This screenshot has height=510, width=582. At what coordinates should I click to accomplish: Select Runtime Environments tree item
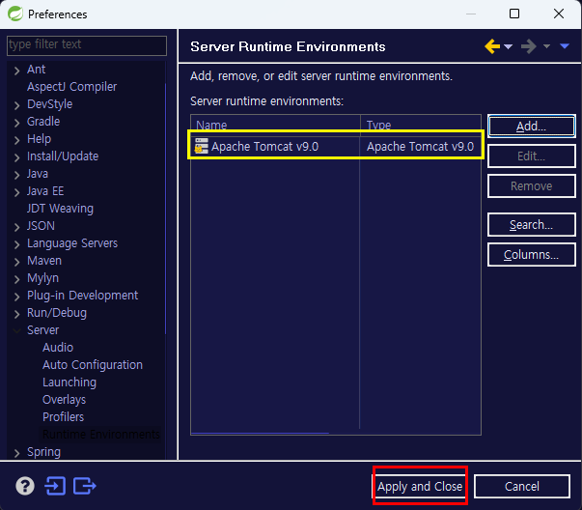click(x=101, y=434)
